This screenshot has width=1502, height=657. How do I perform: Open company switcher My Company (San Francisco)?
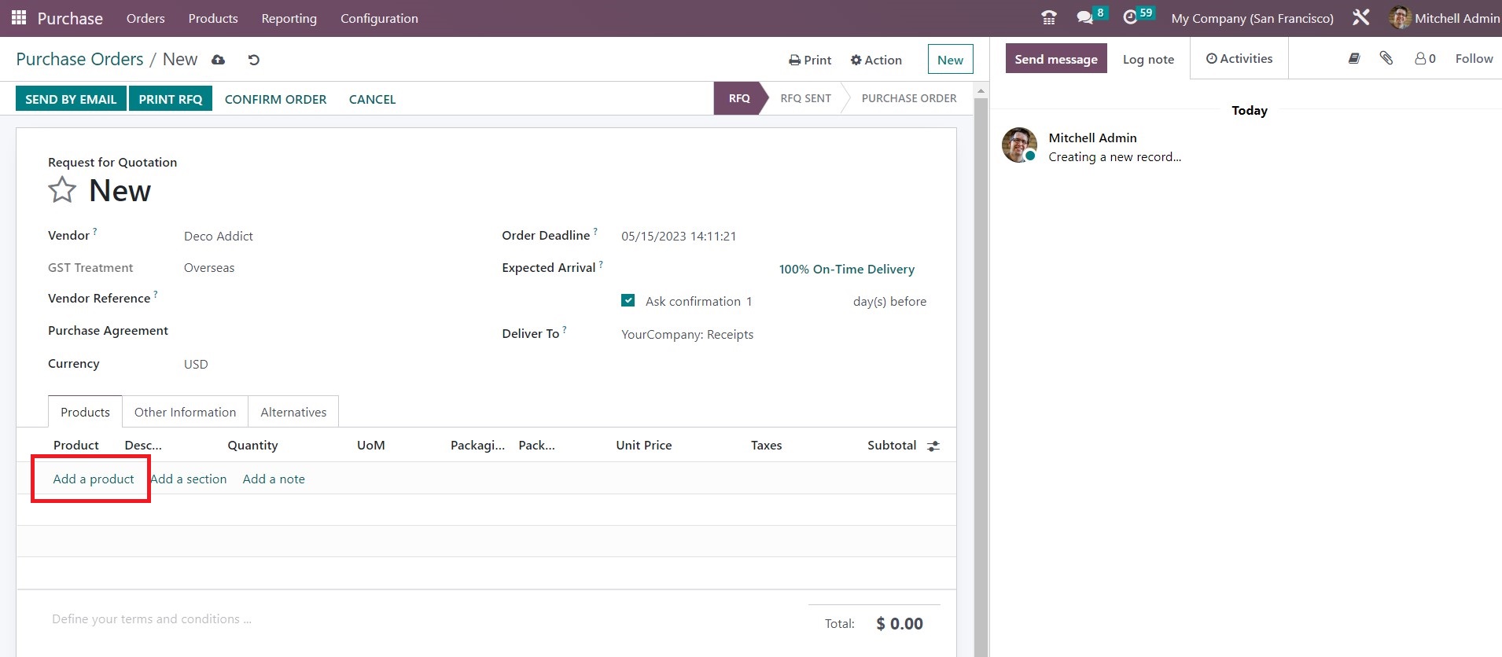coord(1252,18)
